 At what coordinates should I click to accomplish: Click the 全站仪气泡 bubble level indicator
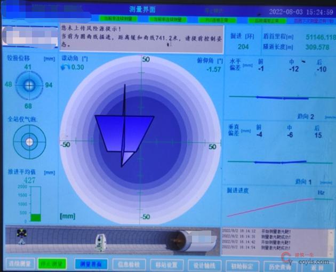(29, 142)
